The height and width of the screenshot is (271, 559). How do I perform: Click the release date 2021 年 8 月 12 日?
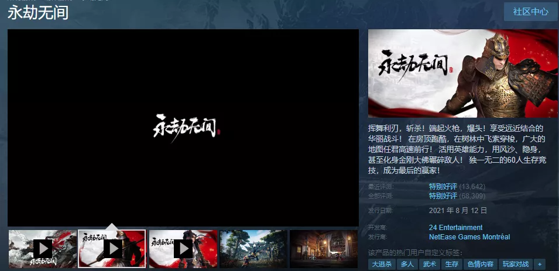pyautogui.click(x=458, y=210)
